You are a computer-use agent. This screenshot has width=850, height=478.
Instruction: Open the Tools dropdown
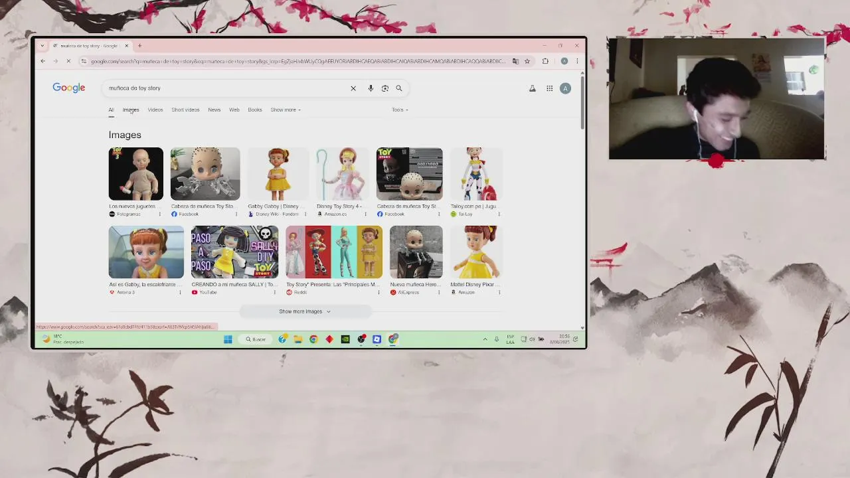tap(400, 110)
